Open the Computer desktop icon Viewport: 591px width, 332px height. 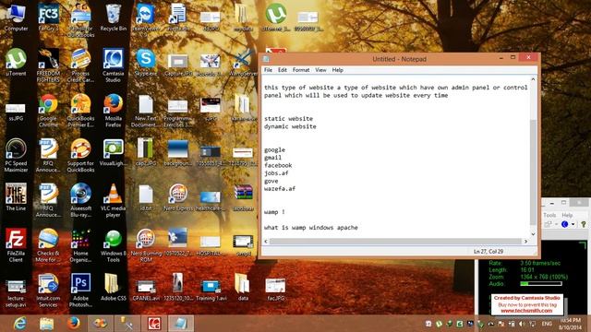tap(16, 18)
